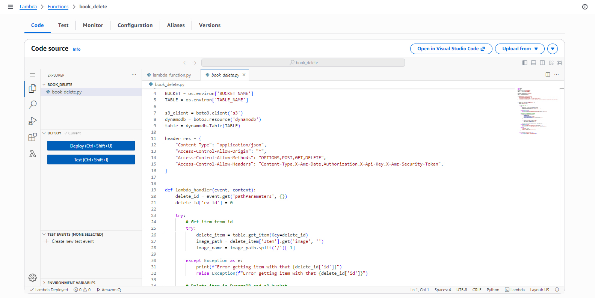Screen dimensions: 595x298
Task: Open more actions for the editor tabs
Action: 557,75
